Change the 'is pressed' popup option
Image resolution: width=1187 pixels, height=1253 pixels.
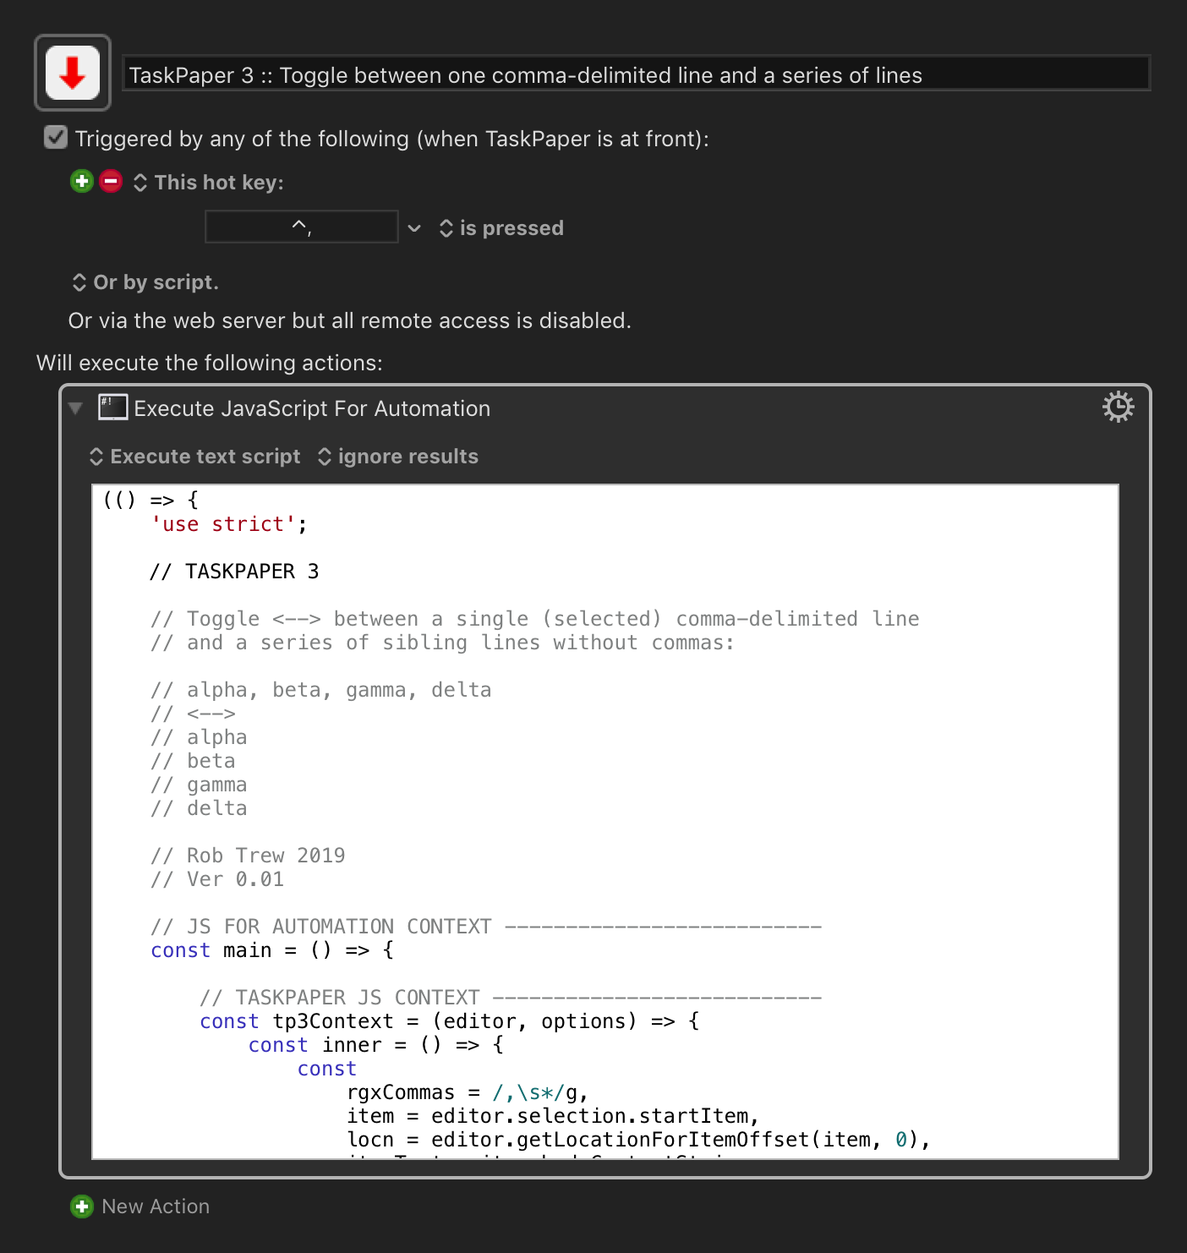tap(501, 228)
